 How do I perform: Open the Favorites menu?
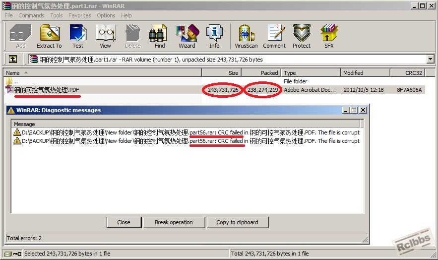(79, 15)
